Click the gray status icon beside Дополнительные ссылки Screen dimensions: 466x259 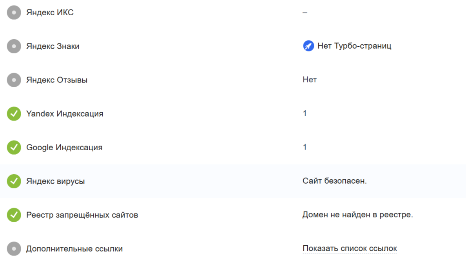point(14,249)
